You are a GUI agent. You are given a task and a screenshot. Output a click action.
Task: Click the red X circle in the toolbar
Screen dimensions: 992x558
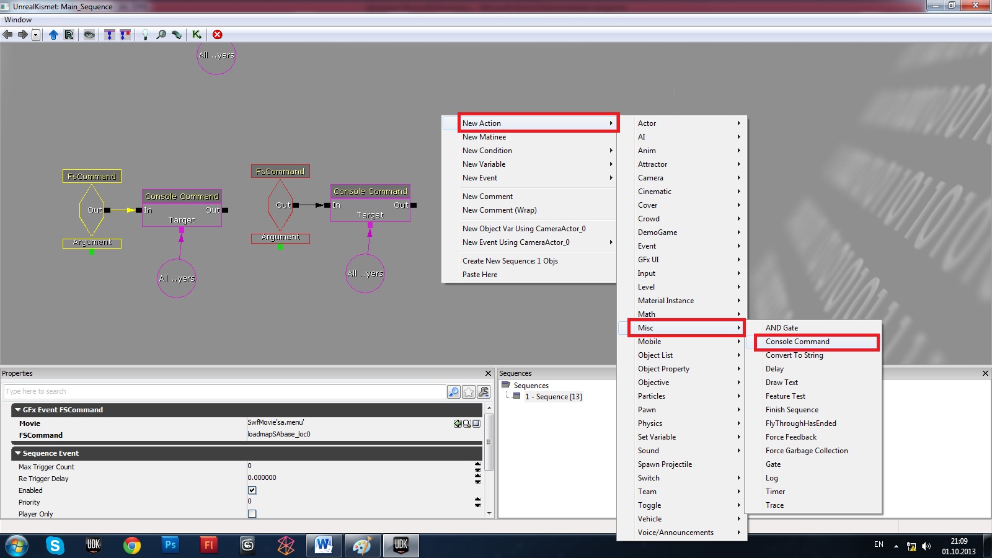point(218,35)
